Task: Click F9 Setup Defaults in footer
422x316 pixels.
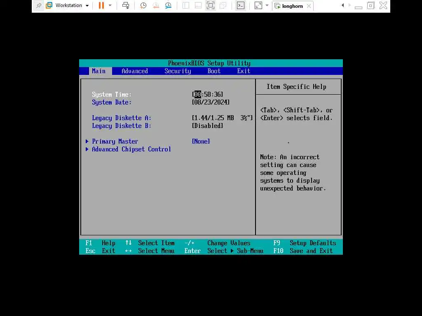Action: 305,243
